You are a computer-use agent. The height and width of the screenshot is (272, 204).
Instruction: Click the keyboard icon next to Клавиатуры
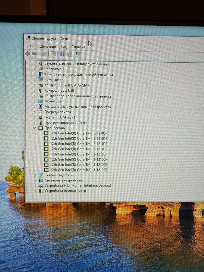point(41,69)
